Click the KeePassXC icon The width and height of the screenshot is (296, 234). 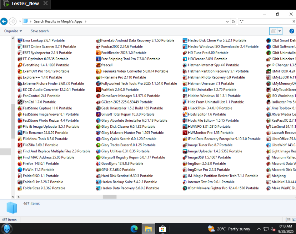pos(269,121)
